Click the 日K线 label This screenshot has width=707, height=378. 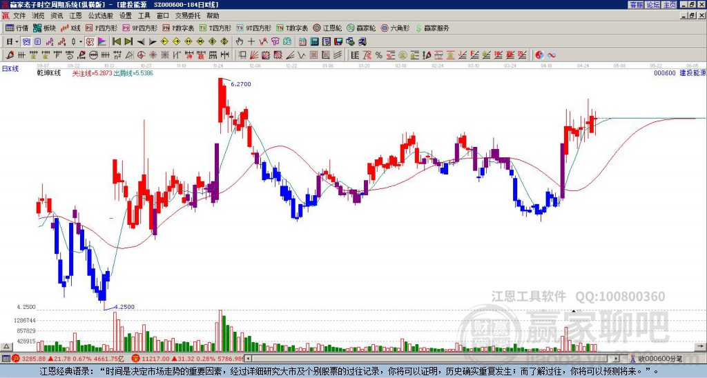click(10, 68)
